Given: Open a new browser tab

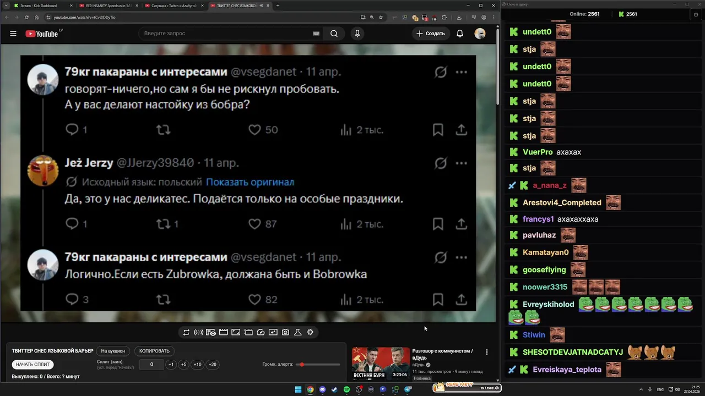Looking at the screenshot, I should [x=278, y=5].
